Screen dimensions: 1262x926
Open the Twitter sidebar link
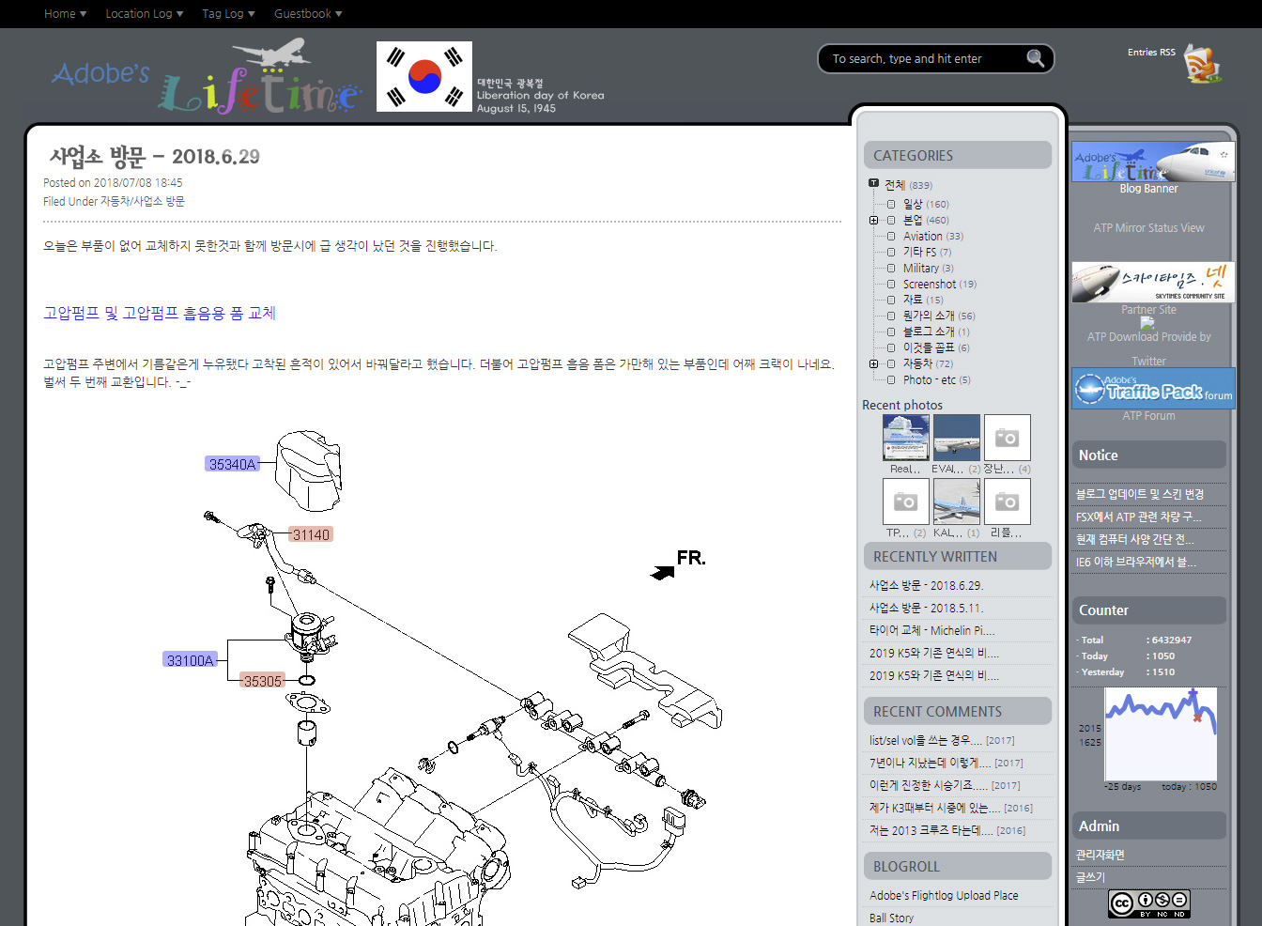(1148, 361)
